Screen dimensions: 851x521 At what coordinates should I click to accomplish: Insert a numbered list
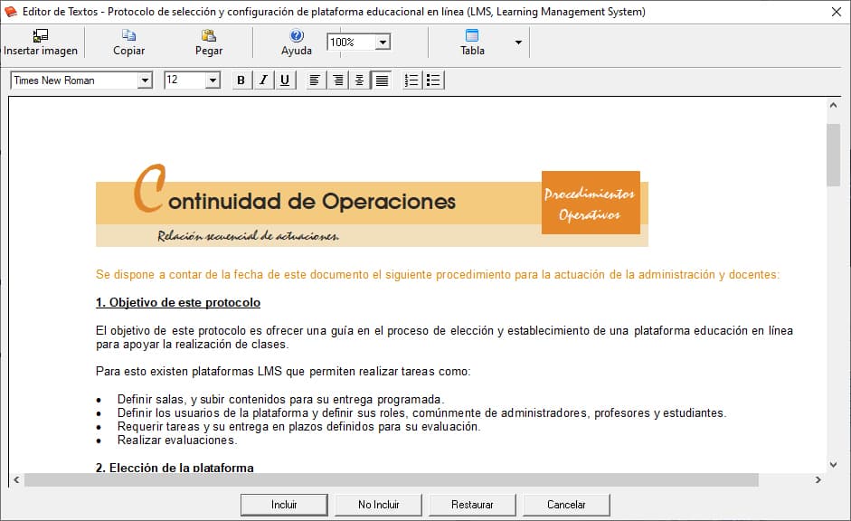coord(411,81)
